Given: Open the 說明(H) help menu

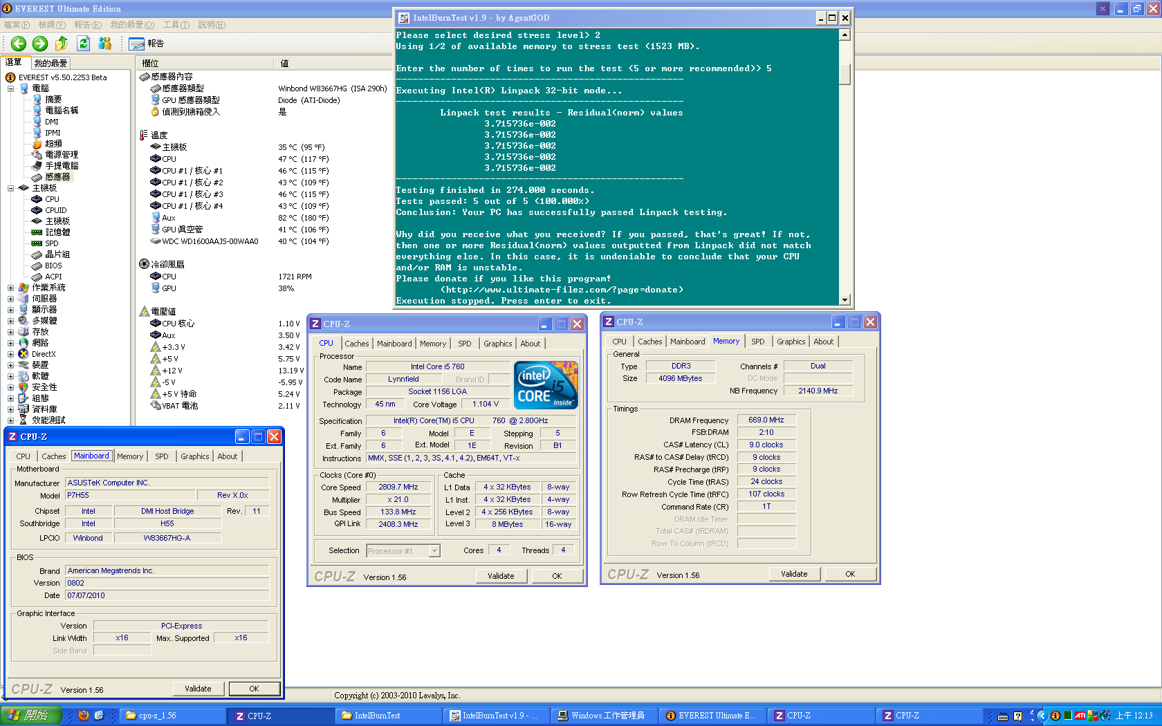Looking at the screenshot, I should click(212, 25).
